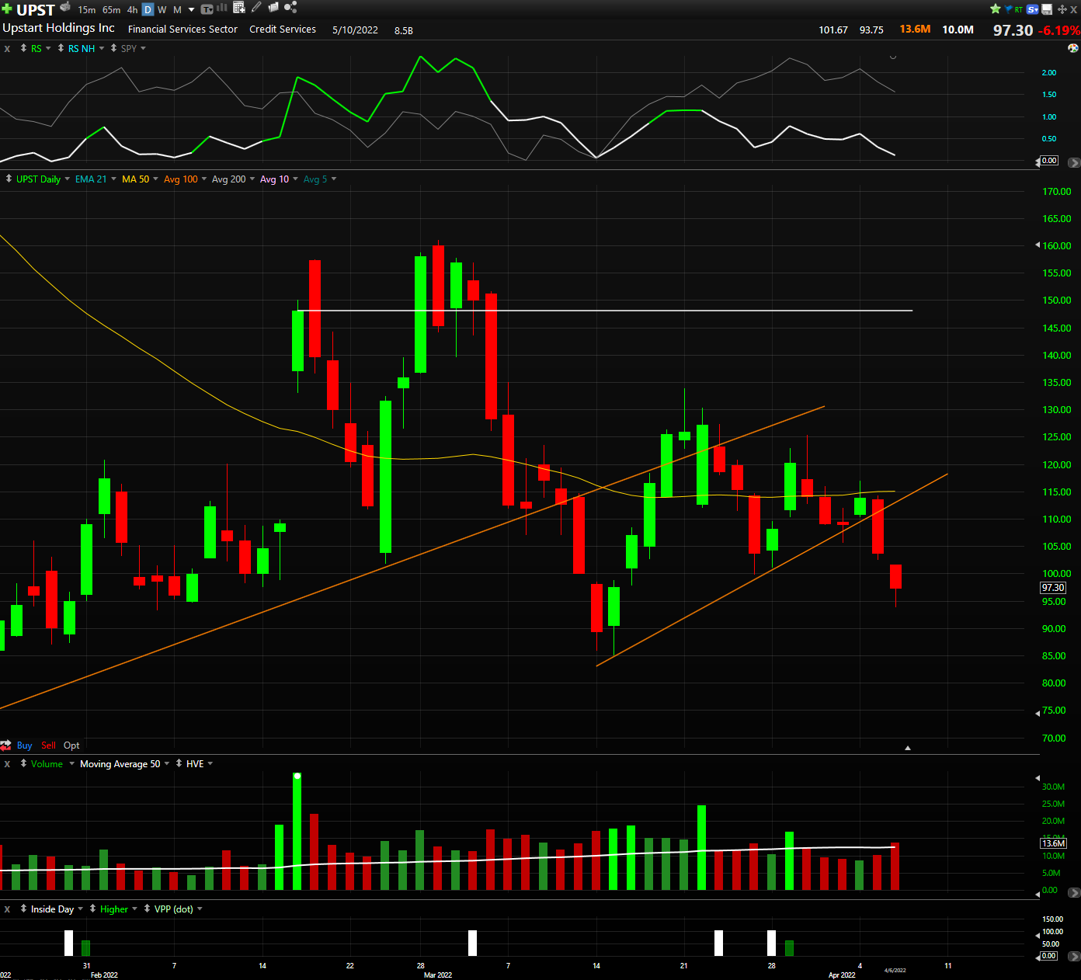Close the RS indicator pane with x
The height and width of the screenshot is (980, 1081).
(7, 48)
